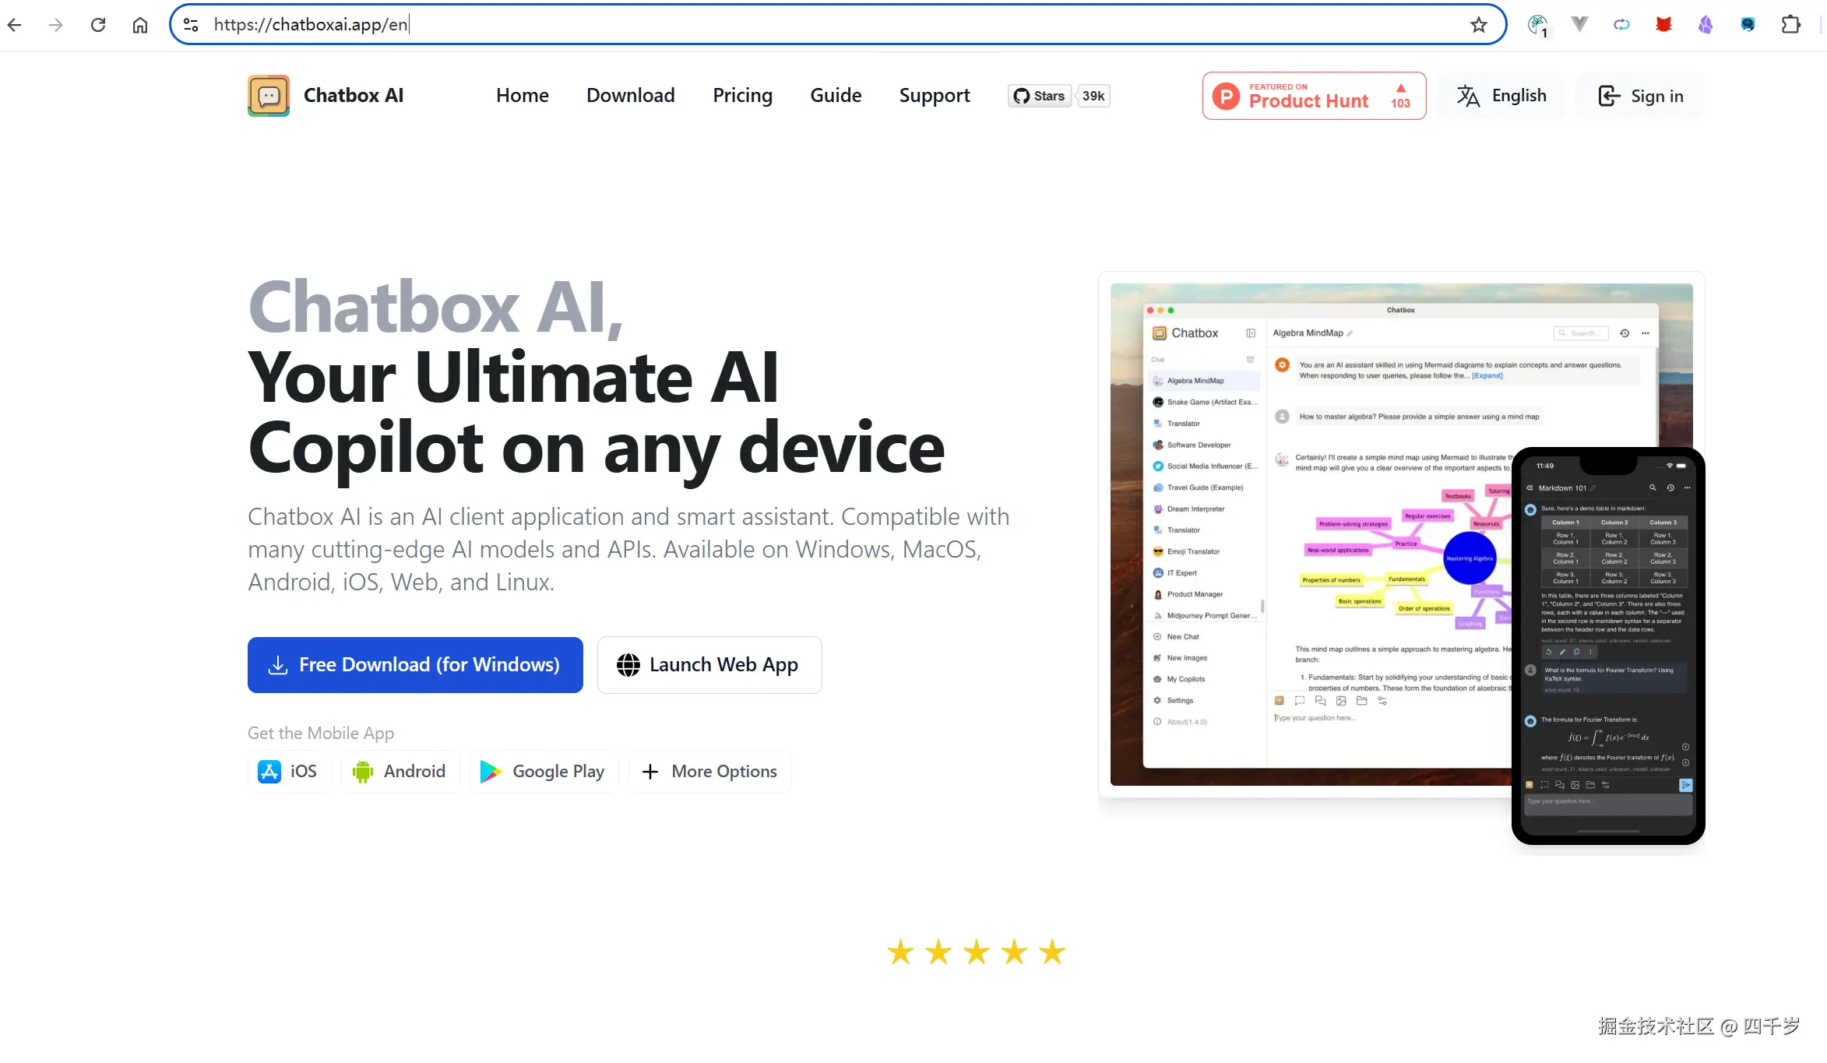The height and width of the screenshot is (1063, 1827).
Task: Bookmark the page with the star icon
Action: pyautogui.click(x=1477, y=24)
